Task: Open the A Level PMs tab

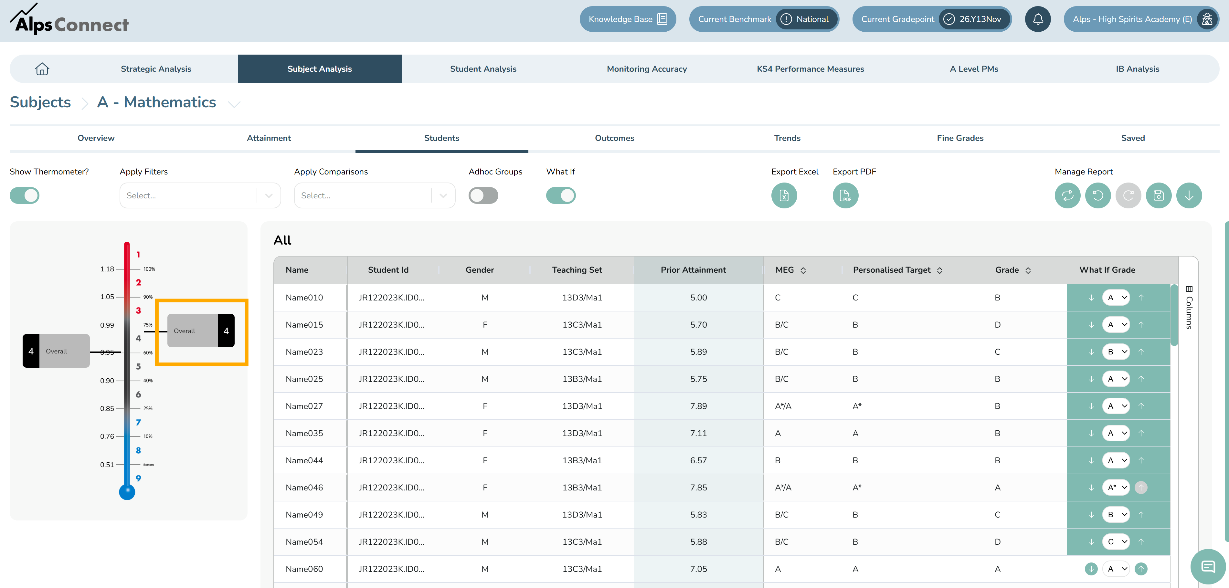Action: [x=974, y=69]
